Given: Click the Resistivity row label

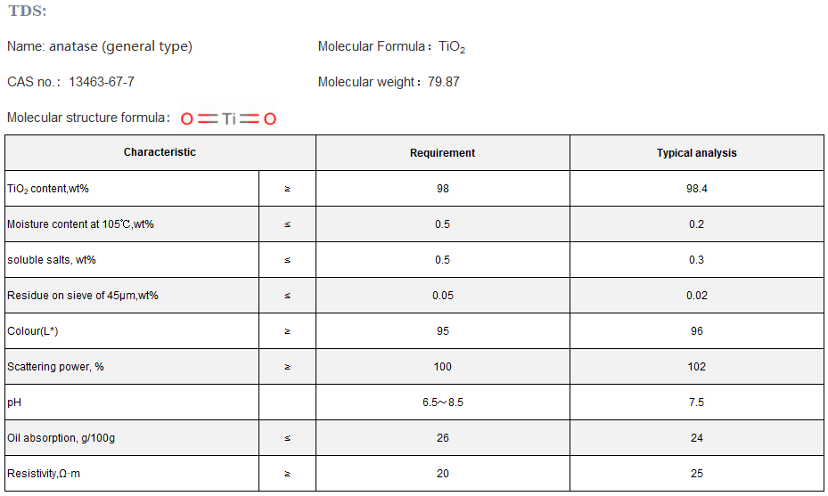Looking at the screenshot, I should pyautogui.click(x=44, y=474).
